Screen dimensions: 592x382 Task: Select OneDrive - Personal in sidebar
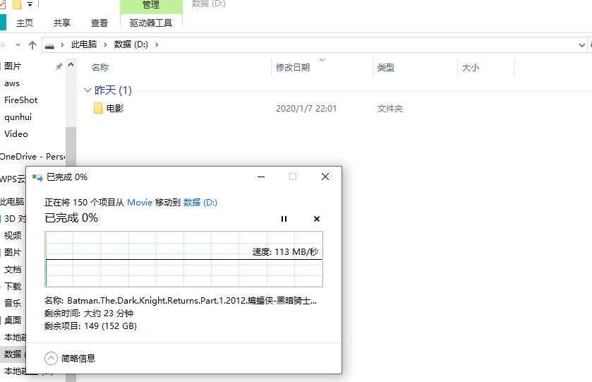(32, 157)
